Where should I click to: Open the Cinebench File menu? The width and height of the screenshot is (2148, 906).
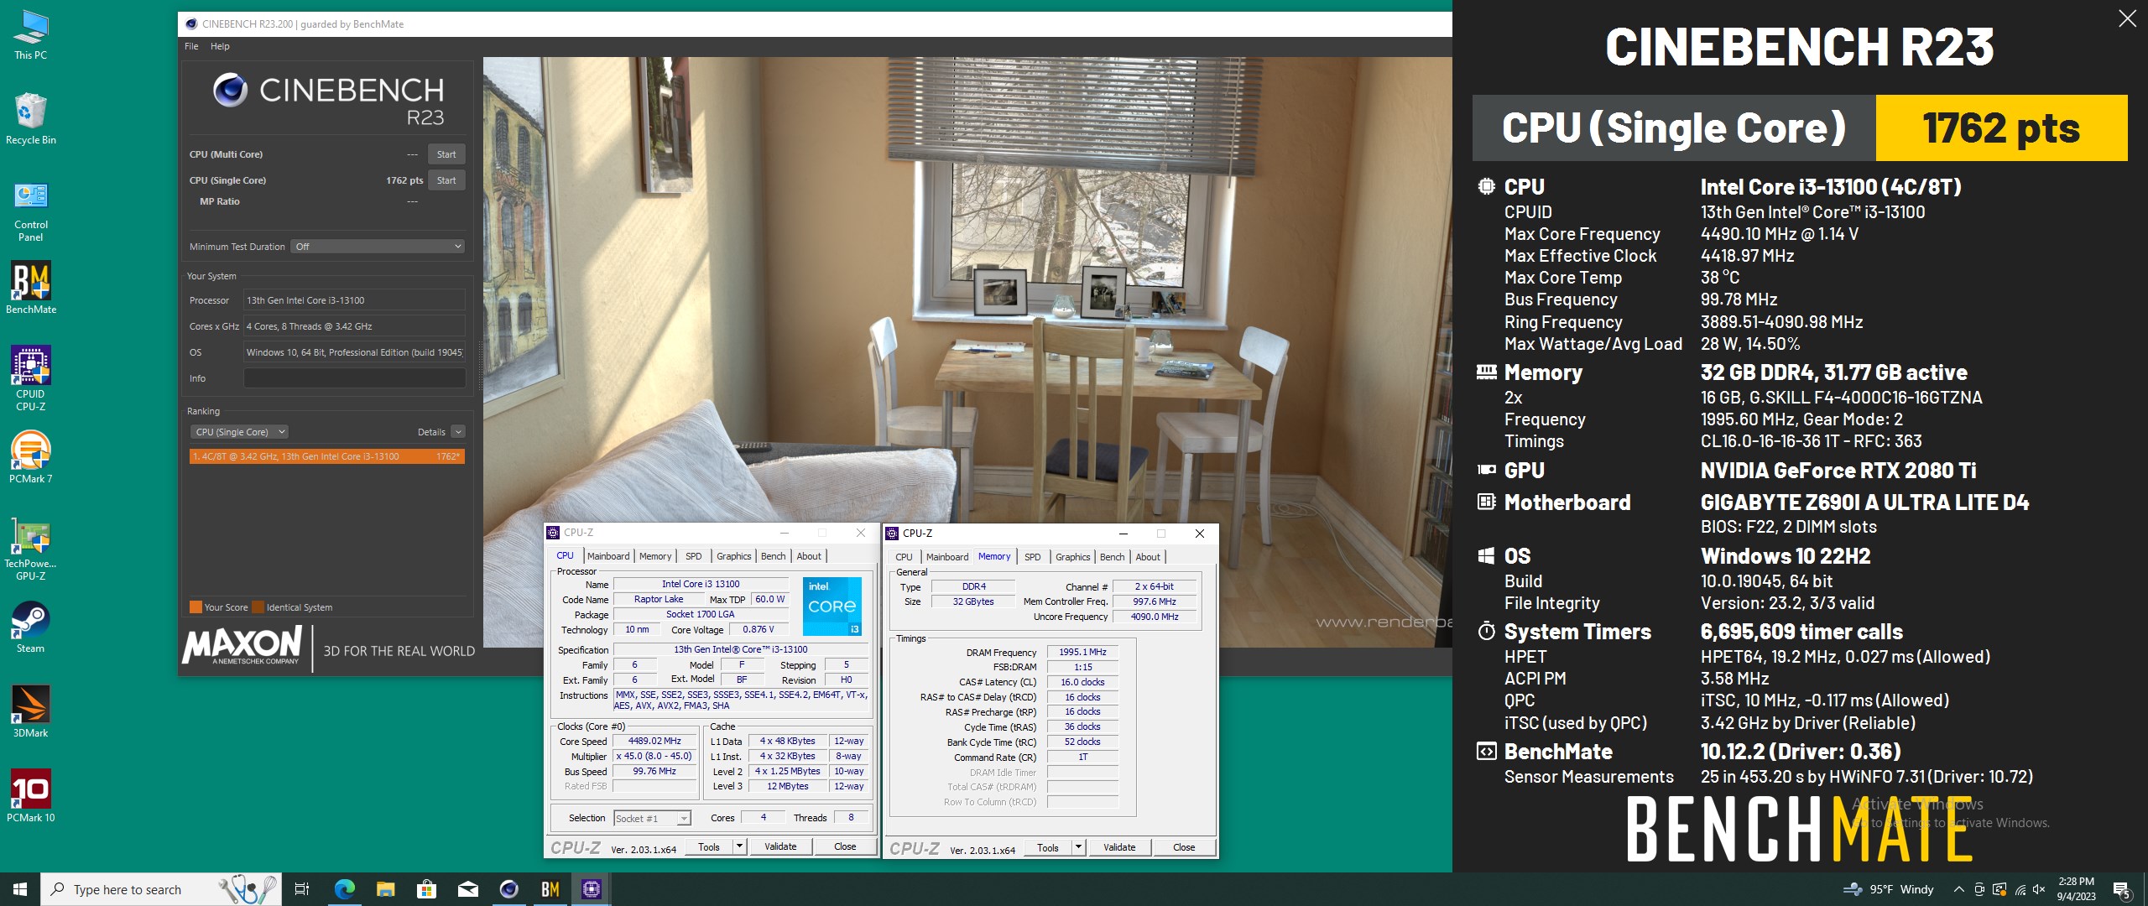[x=191, y=46]
